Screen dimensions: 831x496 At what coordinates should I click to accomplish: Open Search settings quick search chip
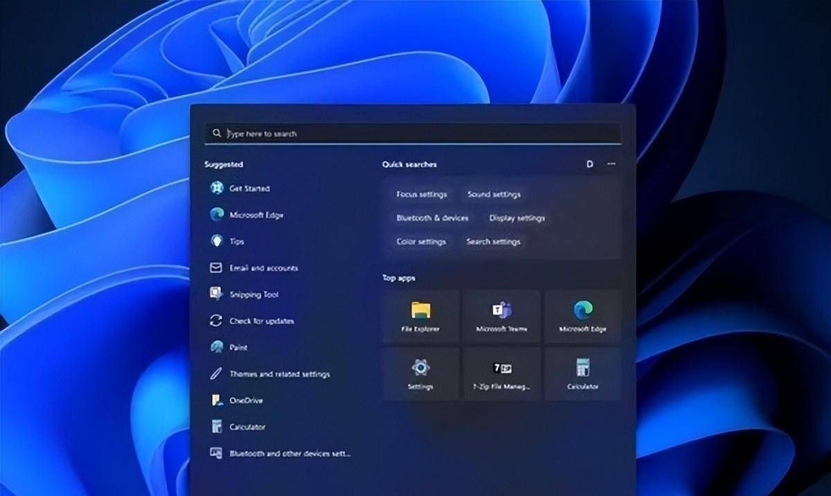point(493,242)
